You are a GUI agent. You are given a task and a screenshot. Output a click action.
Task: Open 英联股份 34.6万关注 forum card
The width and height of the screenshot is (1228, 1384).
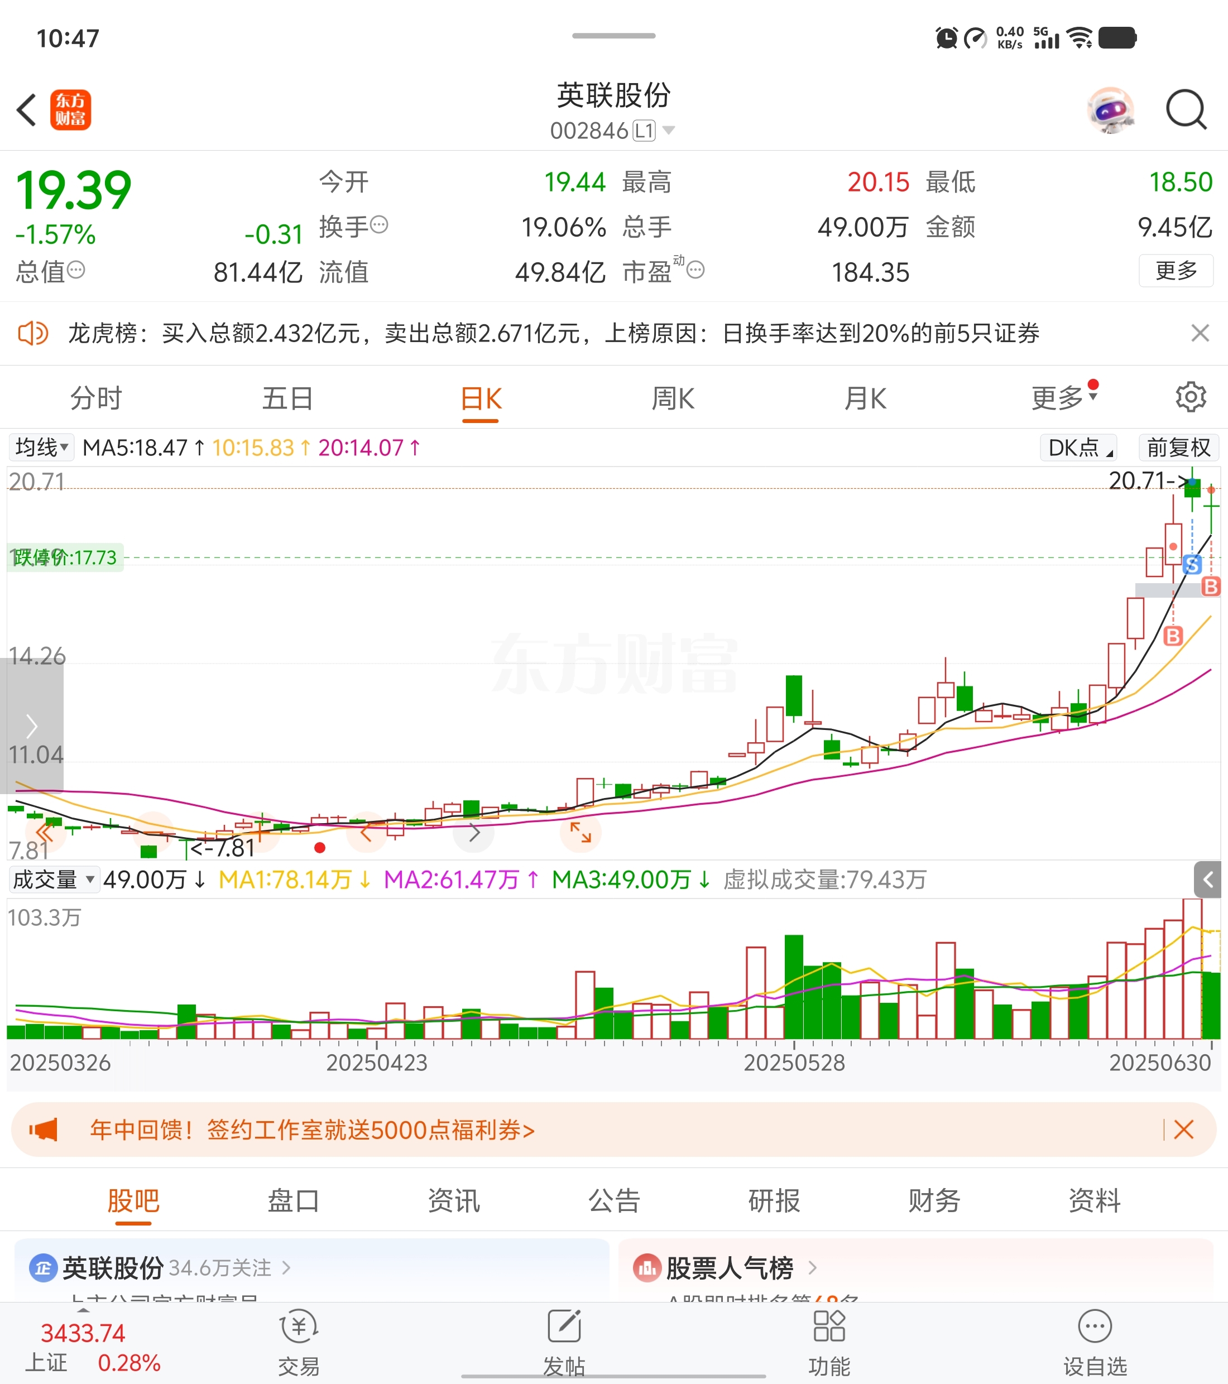pos(311,1270)
